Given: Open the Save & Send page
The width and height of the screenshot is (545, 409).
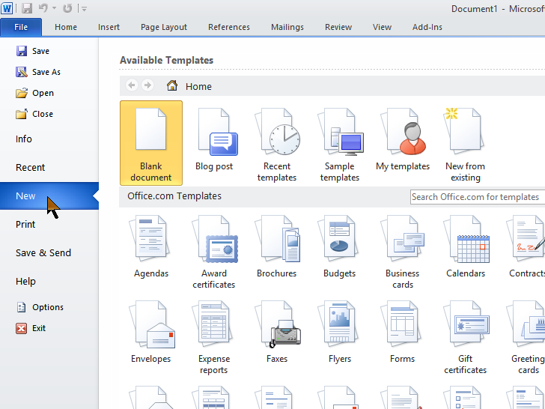Looking at the screenshot, I should 43,253.
